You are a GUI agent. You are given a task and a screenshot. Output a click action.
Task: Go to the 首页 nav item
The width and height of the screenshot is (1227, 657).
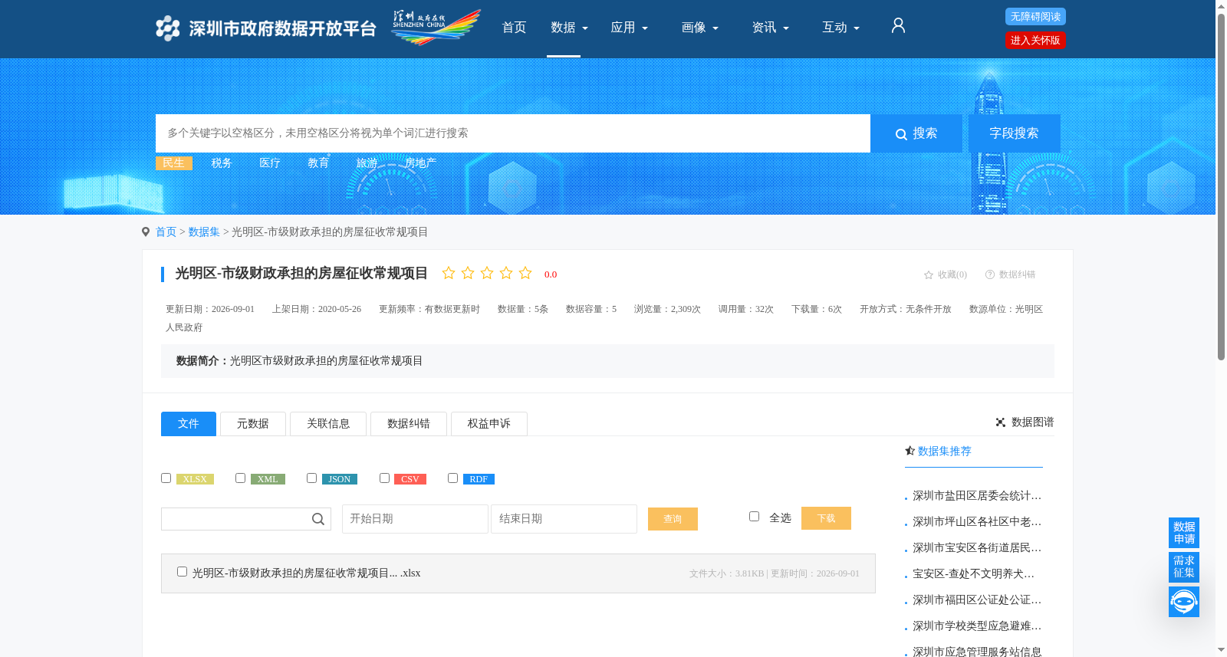tap(514, 28)
